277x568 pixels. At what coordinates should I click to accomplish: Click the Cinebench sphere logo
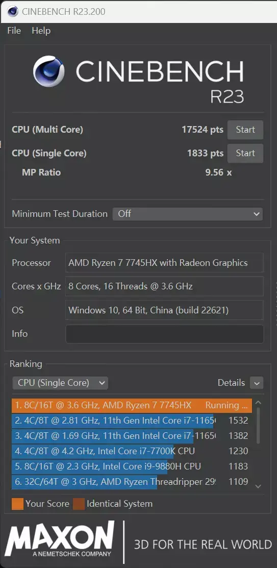pyautogui.click(x=48, y=71)
